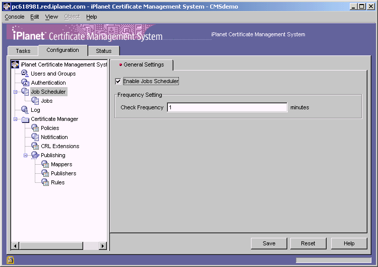The height and width of the screenshot is (267, 378).
Task: Select Log in the navigation tree
Action: 35,110
